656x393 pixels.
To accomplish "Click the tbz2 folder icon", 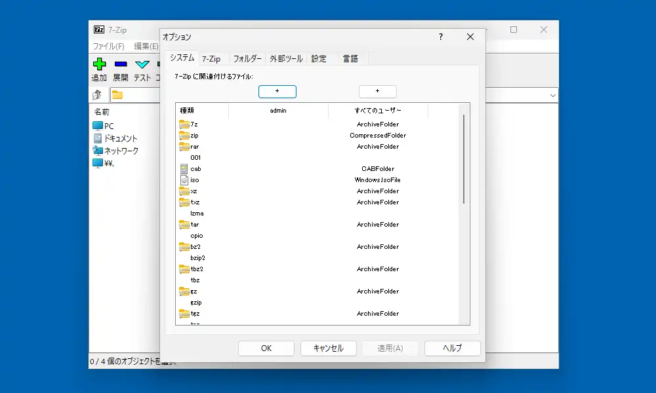I will (x=184, y=269).
